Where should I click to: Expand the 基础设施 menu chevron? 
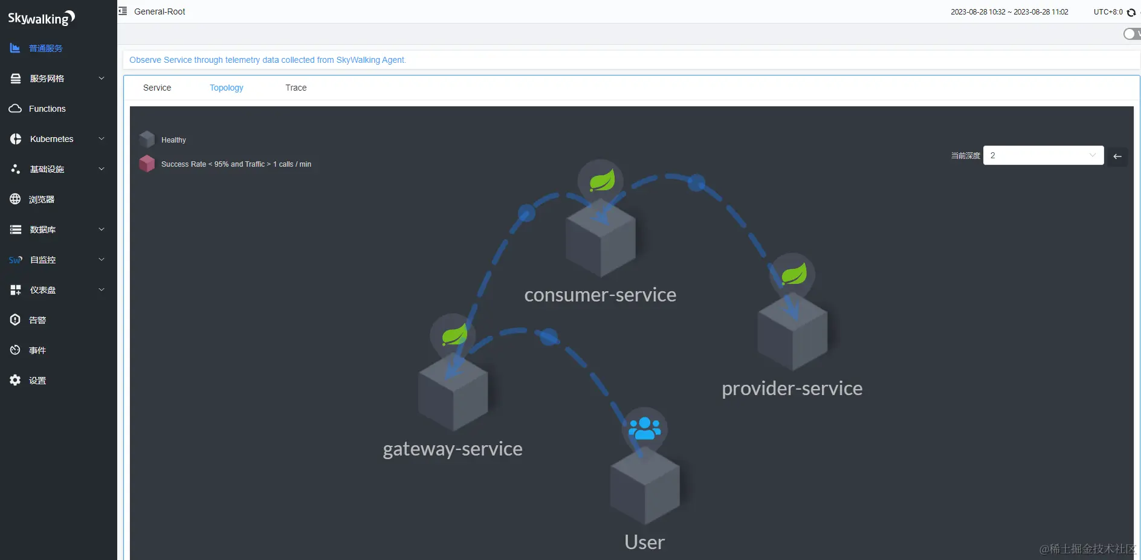point(102,169)
